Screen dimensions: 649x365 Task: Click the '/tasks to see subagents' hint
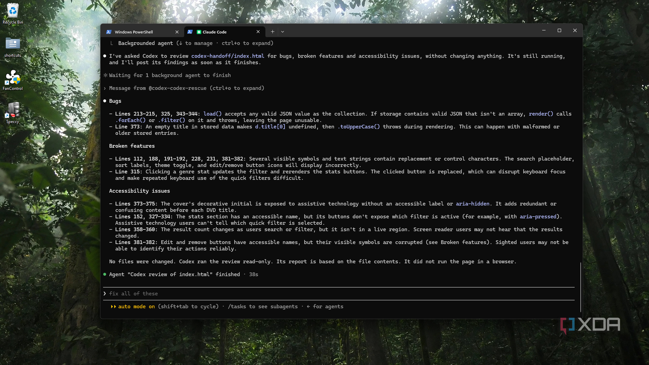click(x=263, y=307)
